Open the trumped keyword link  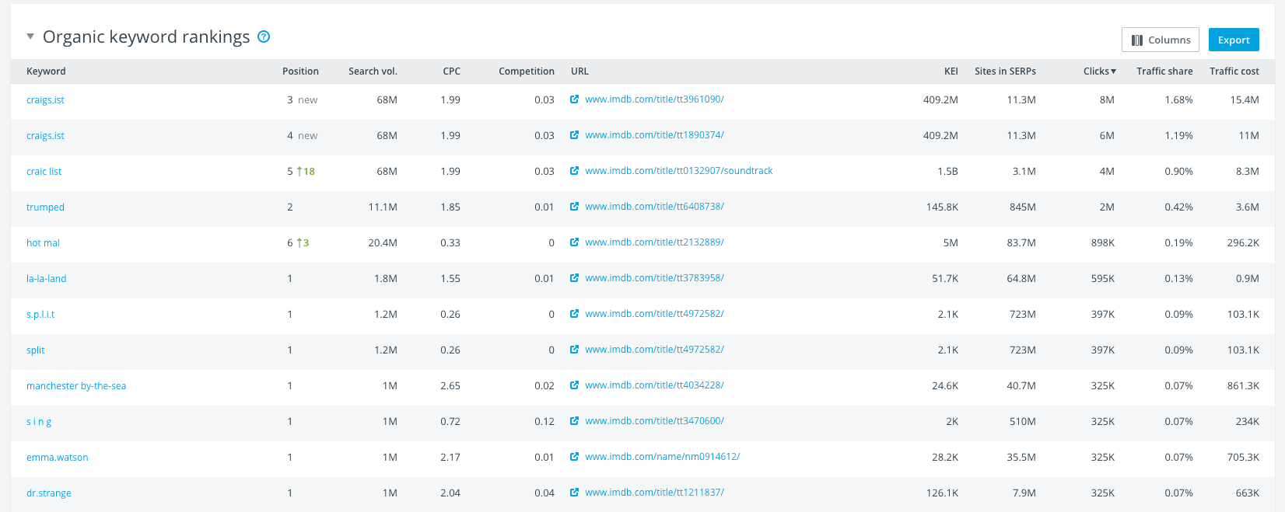coord(45,207)
